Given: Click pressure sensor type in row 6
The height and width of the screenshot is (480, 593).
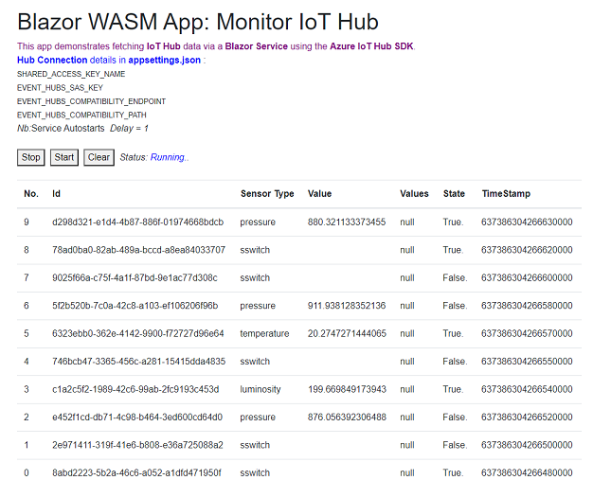Looking at the screenshot, I should point(258,306).
